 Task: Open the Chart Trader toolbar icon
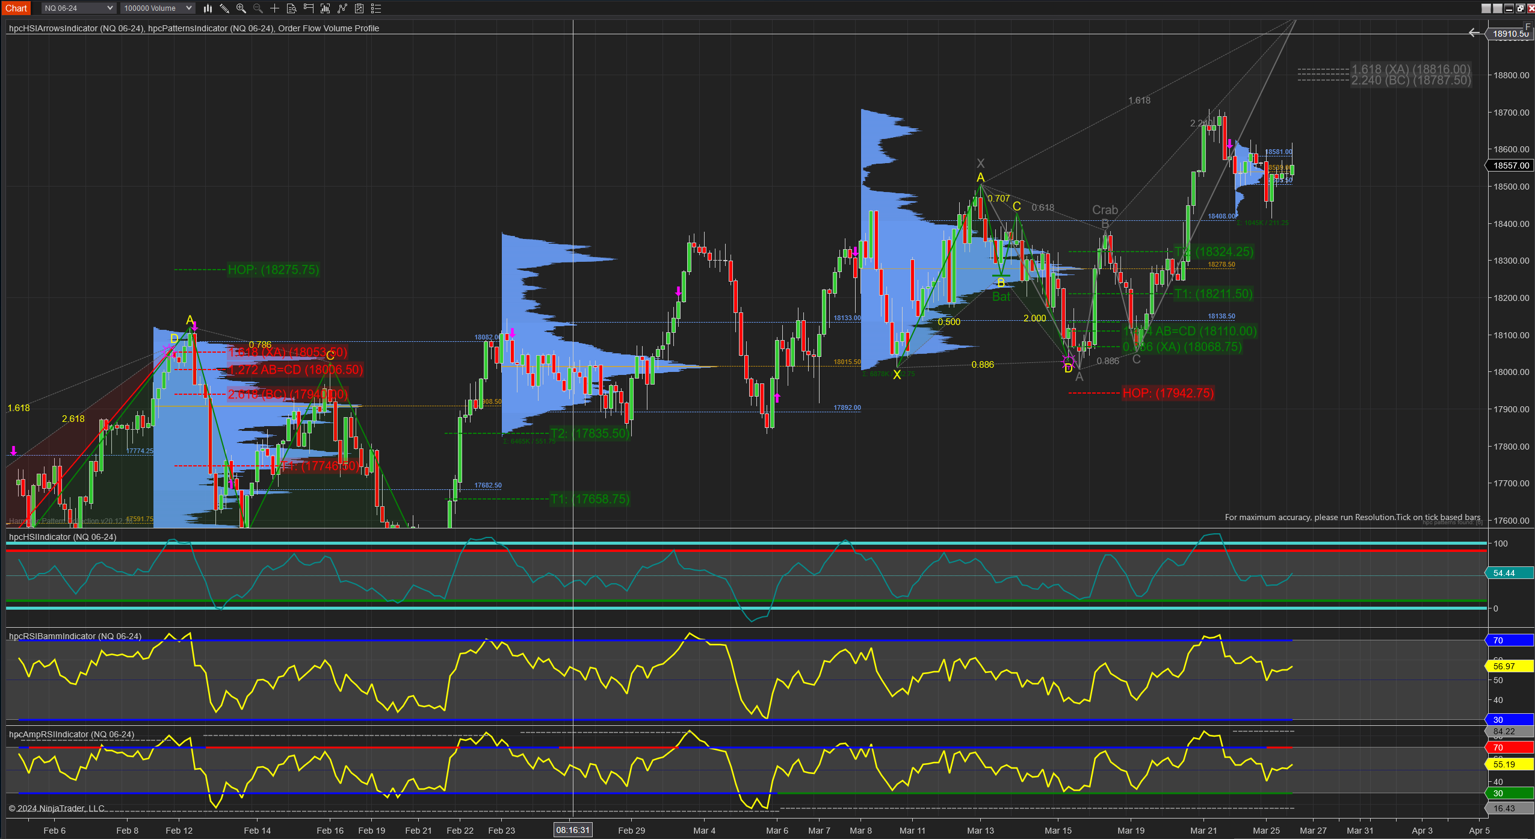pos(309,8)
